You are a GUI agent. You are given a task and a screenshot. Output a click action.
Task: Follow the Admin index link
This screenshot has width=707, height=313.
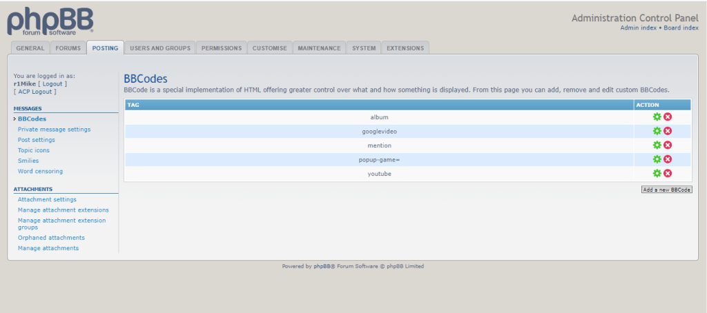coord(639,28)
